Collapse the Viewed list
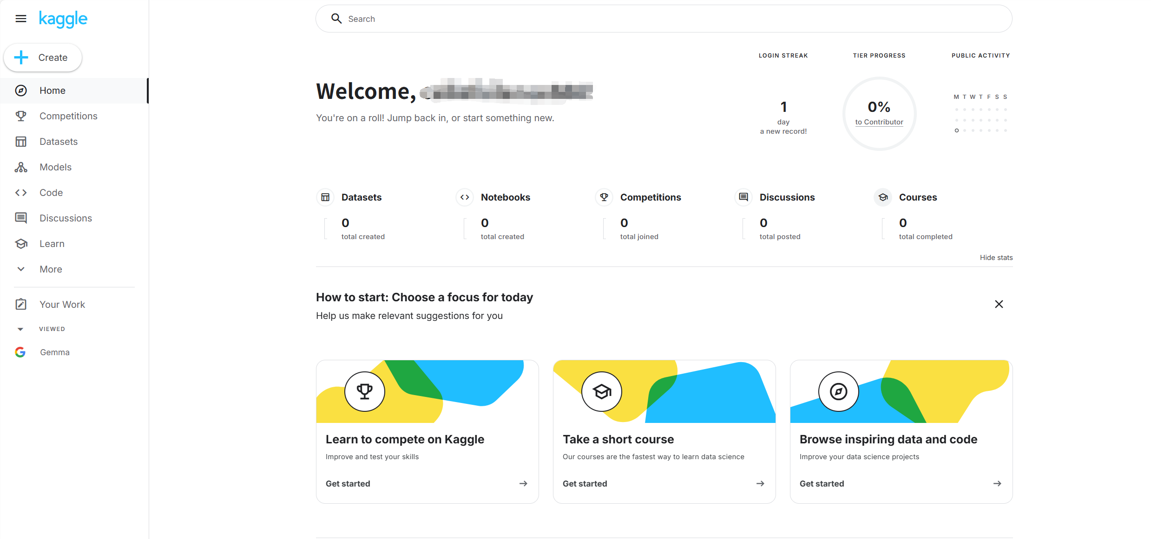This screenshot has height=539, width=1151. point(20,329)
